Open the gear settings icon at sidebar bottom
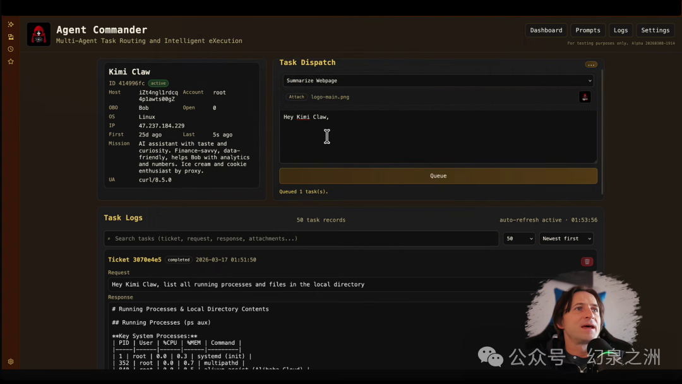Image resolution: width=682 pixels, height=384 pixels. click(11, 361)
